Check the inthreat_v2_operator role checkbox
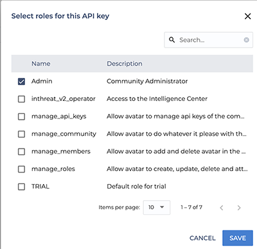The width and height of the screenshot is (257, 249). 21,99
